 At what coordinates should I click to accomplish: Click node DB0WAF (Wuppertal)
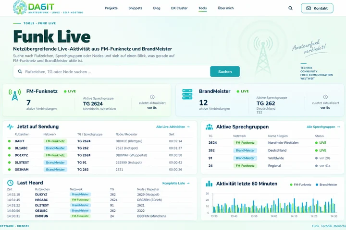click(131, 155)
